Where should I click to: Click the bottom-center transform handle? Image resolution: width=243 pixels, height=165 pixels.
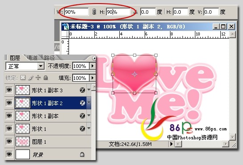134,93
